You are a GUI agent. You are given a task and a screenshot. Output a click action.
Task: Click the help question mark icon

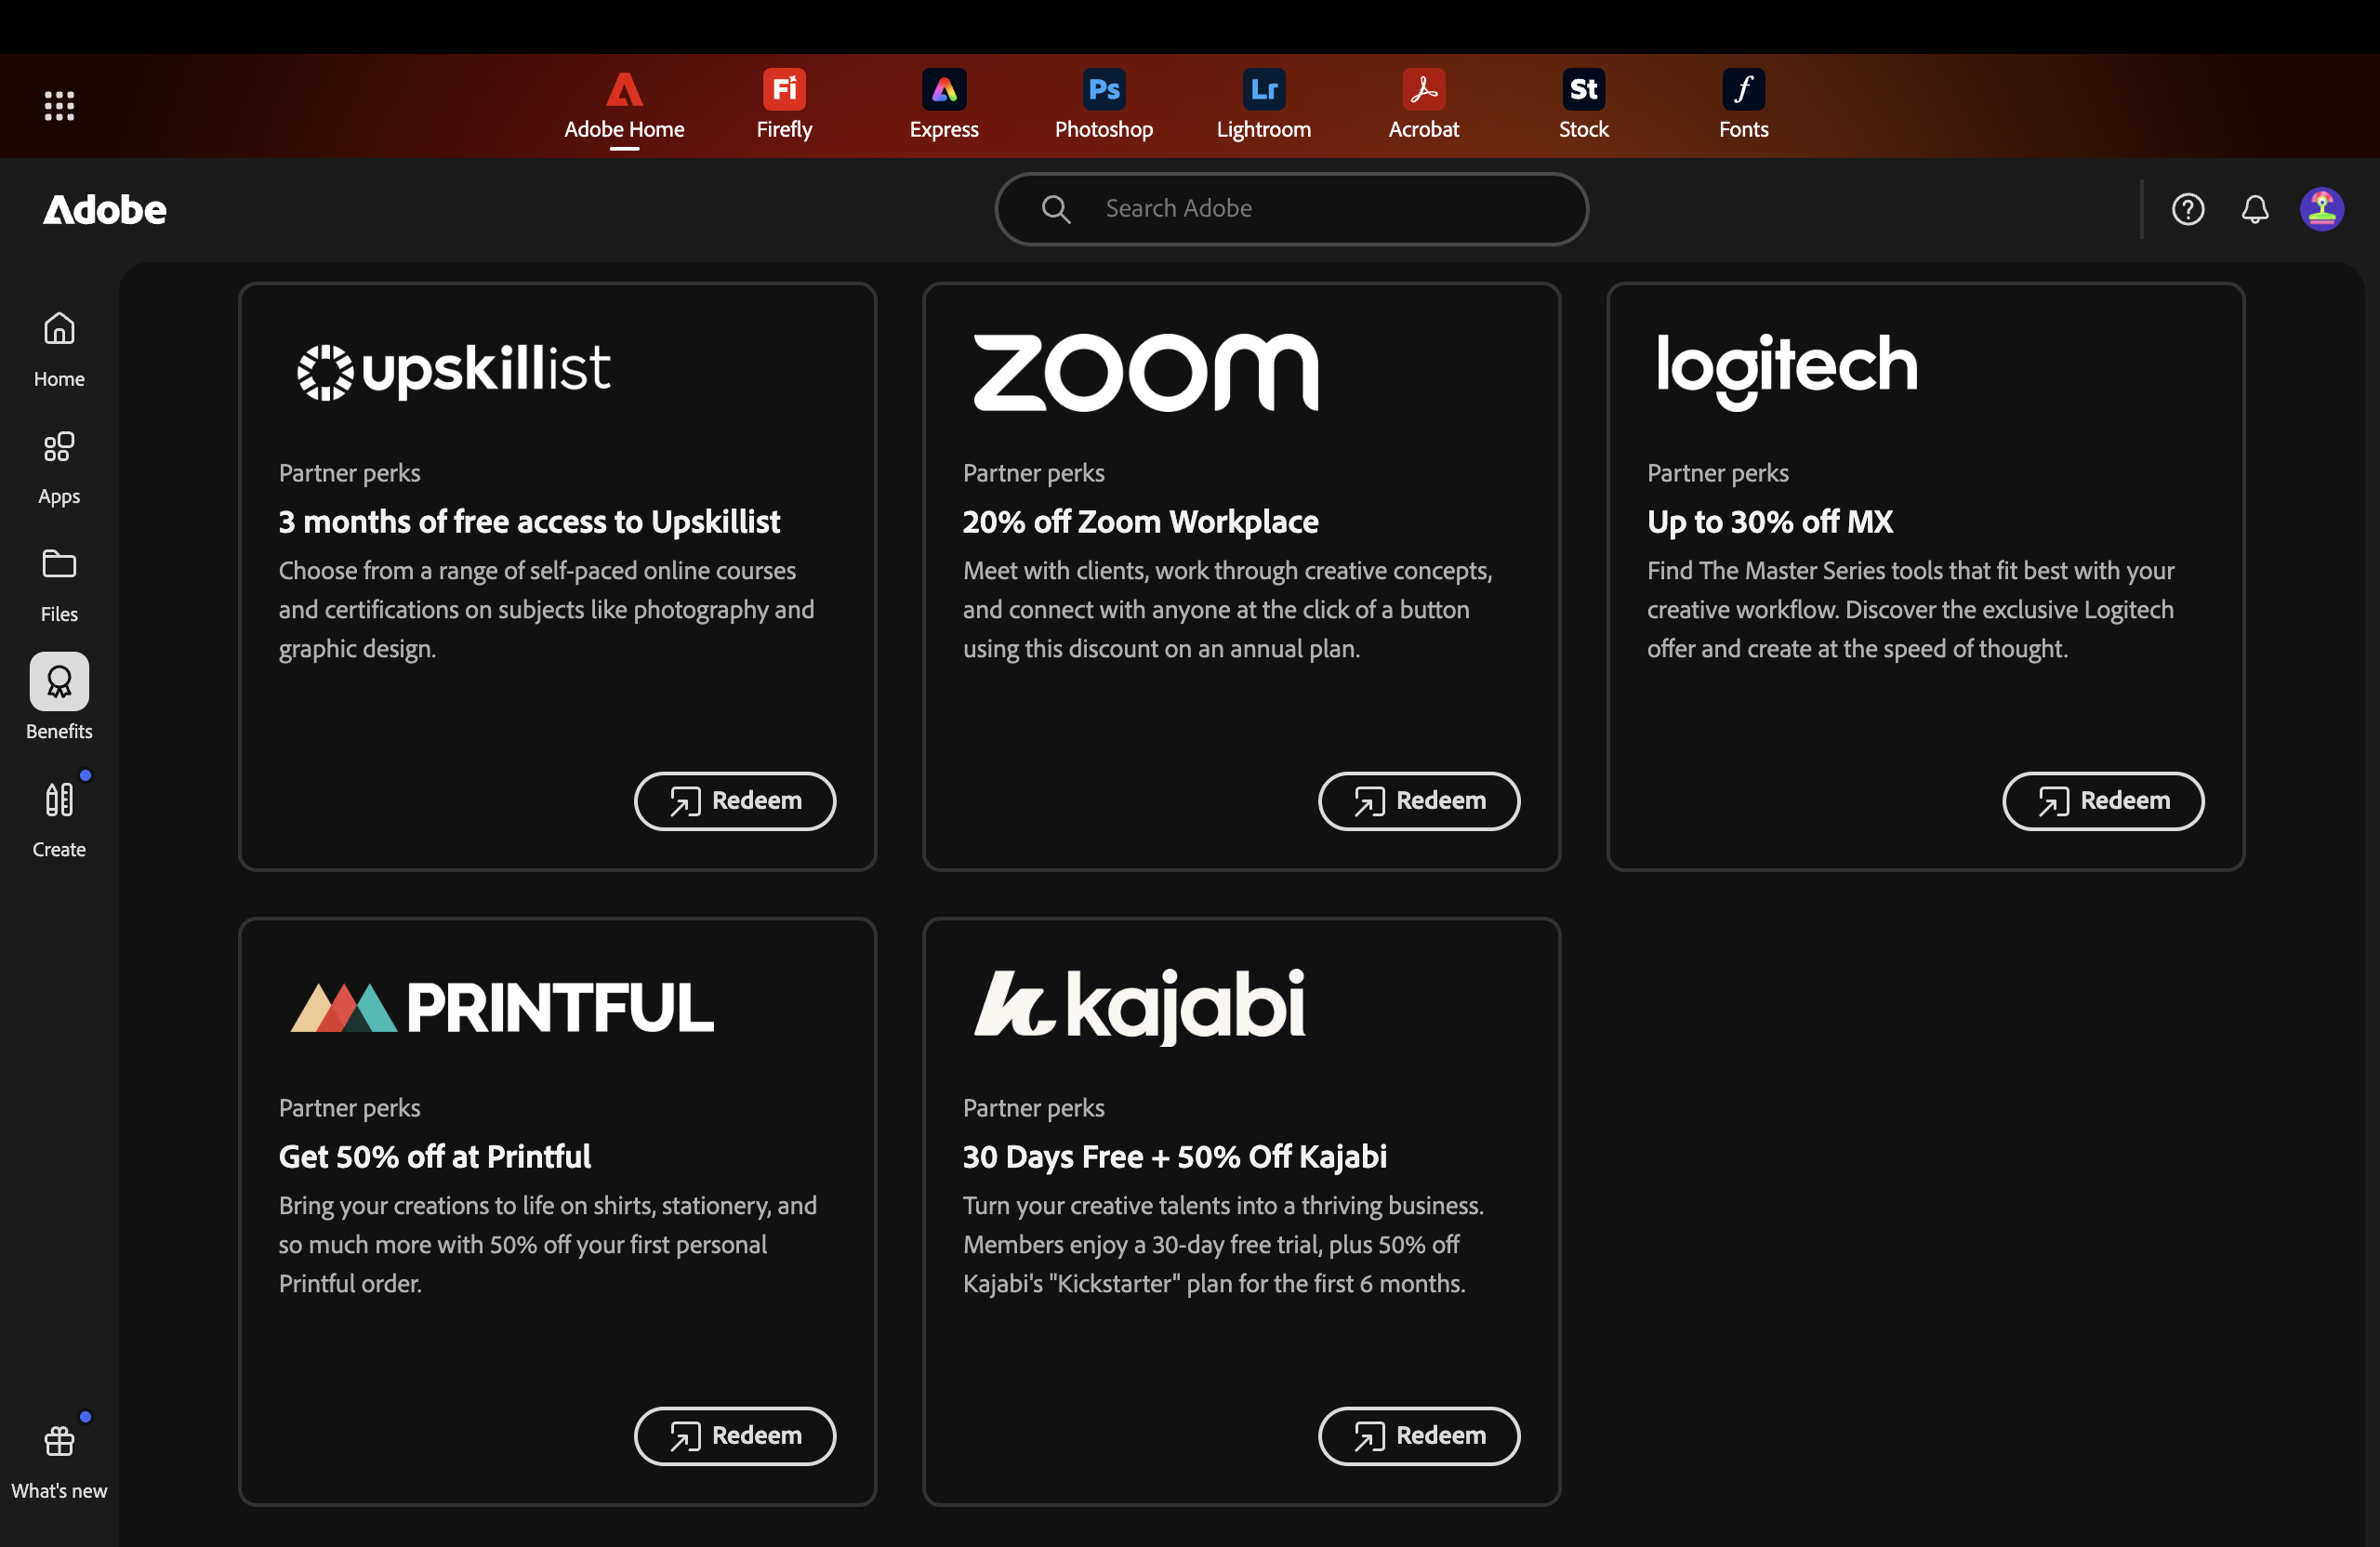[x=2187, y=209]
